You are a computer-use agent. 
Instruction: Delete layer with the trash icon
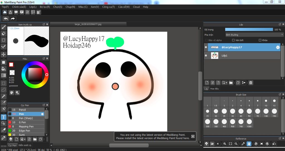pyautogui.click(x=251, y=83)
